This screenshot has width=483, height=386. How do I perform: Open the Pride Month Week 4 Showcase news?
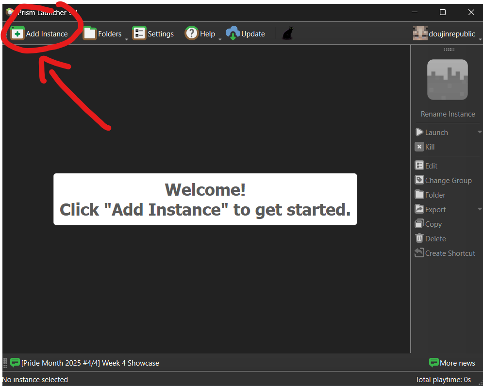point(90,363)
